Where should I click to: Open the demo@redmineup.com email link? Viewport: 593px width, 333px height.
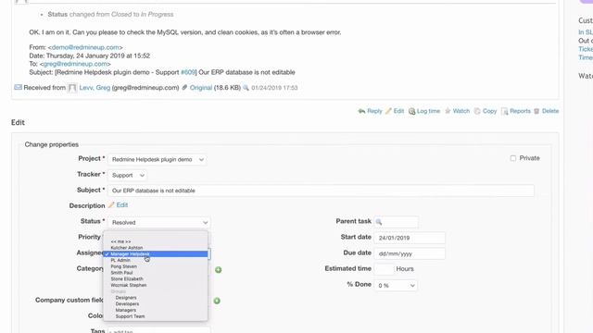point(85,47)
